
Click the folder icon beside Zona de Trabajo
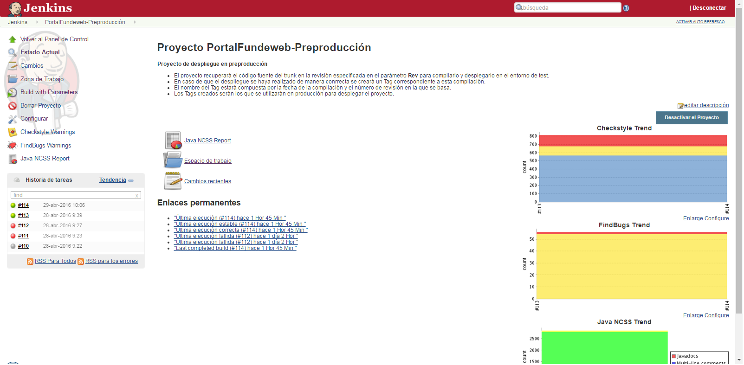coord(13,79)
